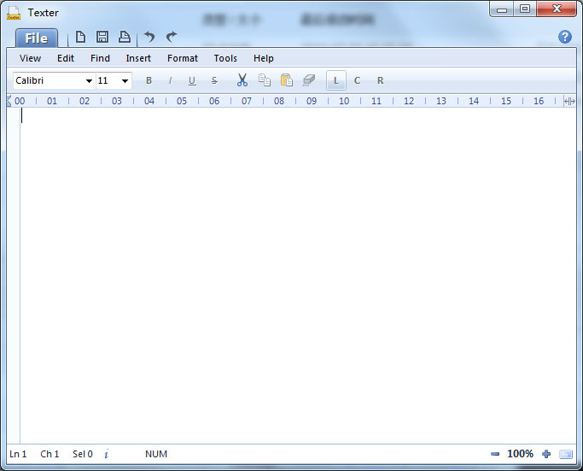Open the View menu
The height and width of the screenshot is (471, 583).
31,58
